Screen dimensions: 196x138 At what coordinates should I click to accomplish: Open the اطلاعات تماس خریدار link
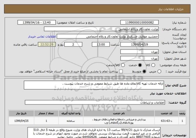pos(42,37)
